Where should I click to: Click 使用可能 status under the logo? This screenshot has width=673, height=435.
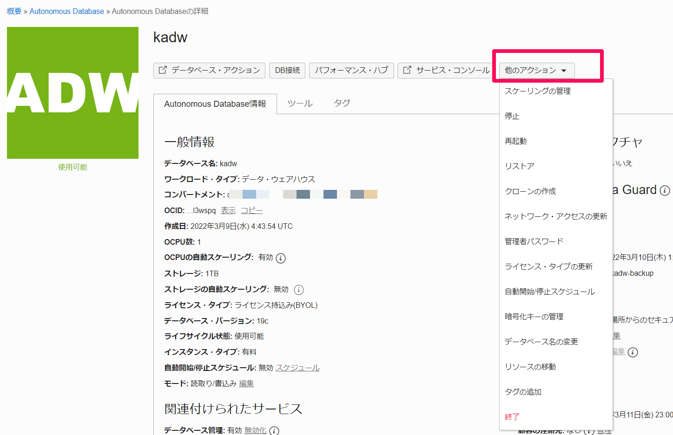pyautogui.click(x=73, y=167)
